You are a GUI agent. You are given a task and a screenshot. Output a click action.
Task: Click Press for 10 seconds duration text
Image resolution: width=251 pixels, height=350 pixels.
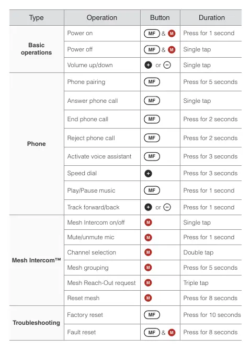tap(212, 315)
